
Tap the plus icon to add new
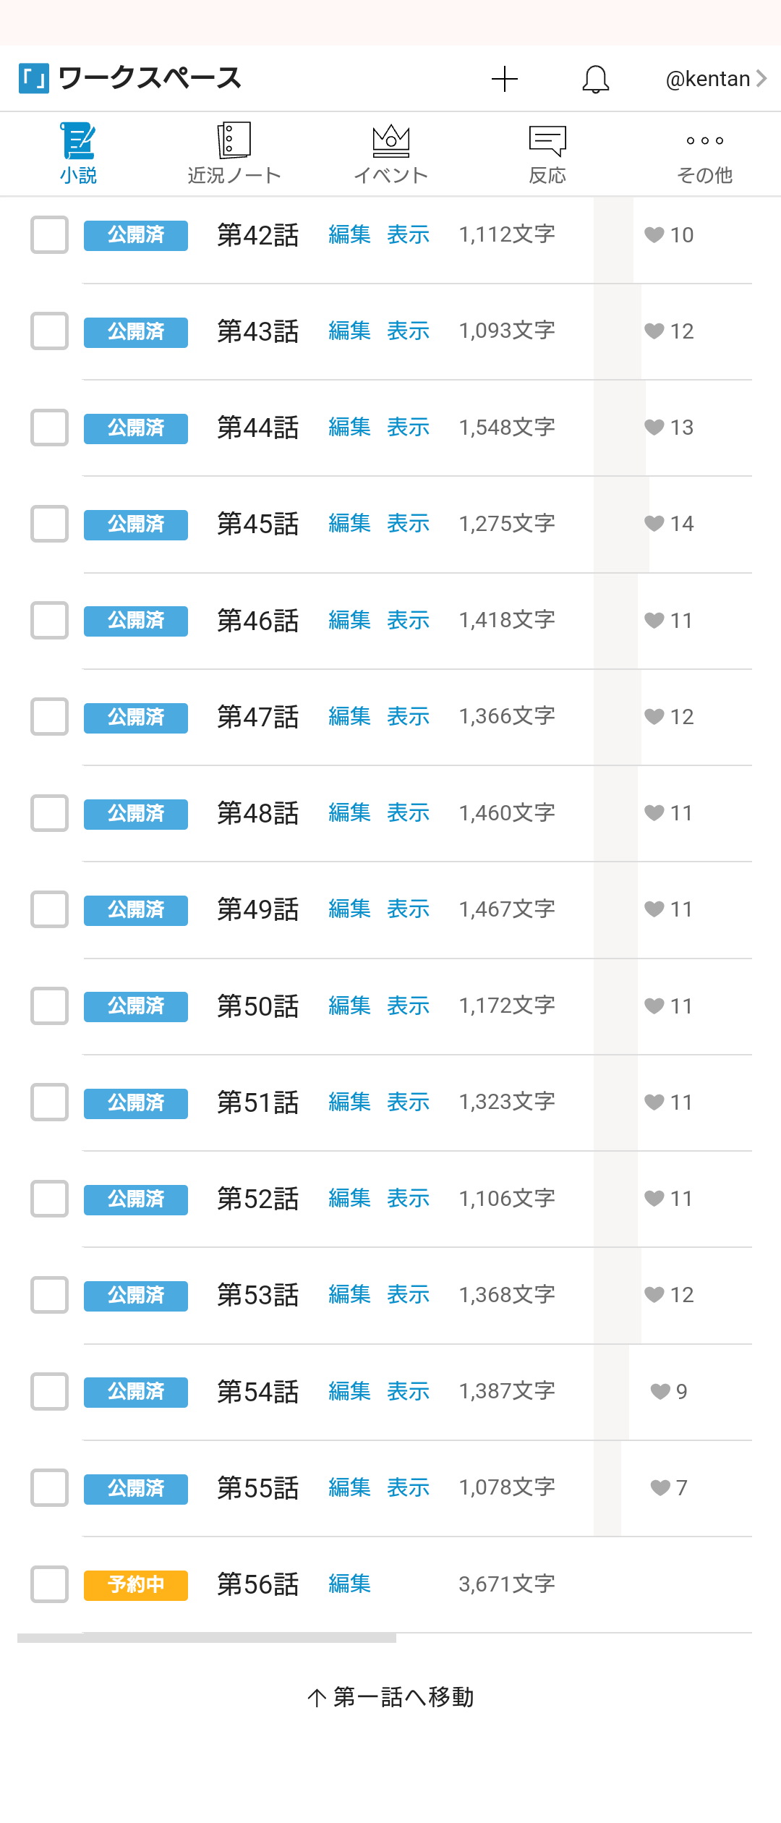click(505, 79)
